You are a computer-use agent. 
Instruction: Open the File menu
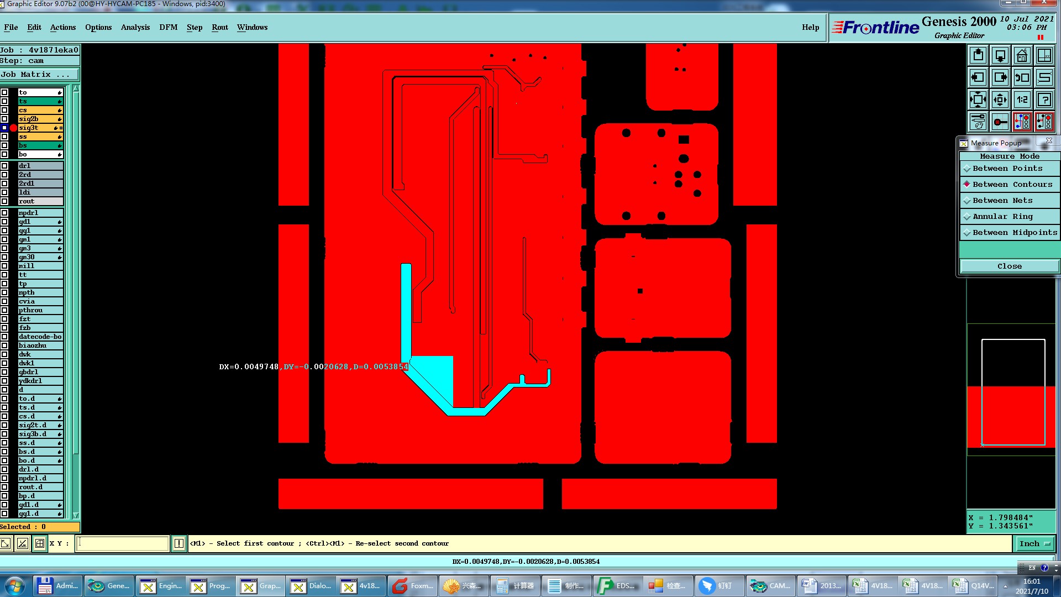pos(11,28)
